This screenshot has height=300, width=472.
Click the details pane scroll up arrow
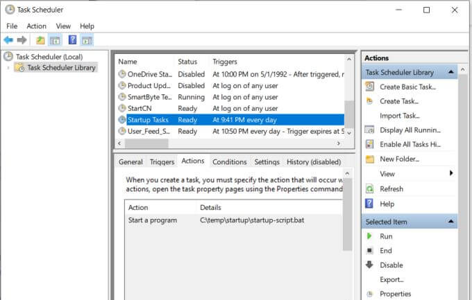coord(347,173)
